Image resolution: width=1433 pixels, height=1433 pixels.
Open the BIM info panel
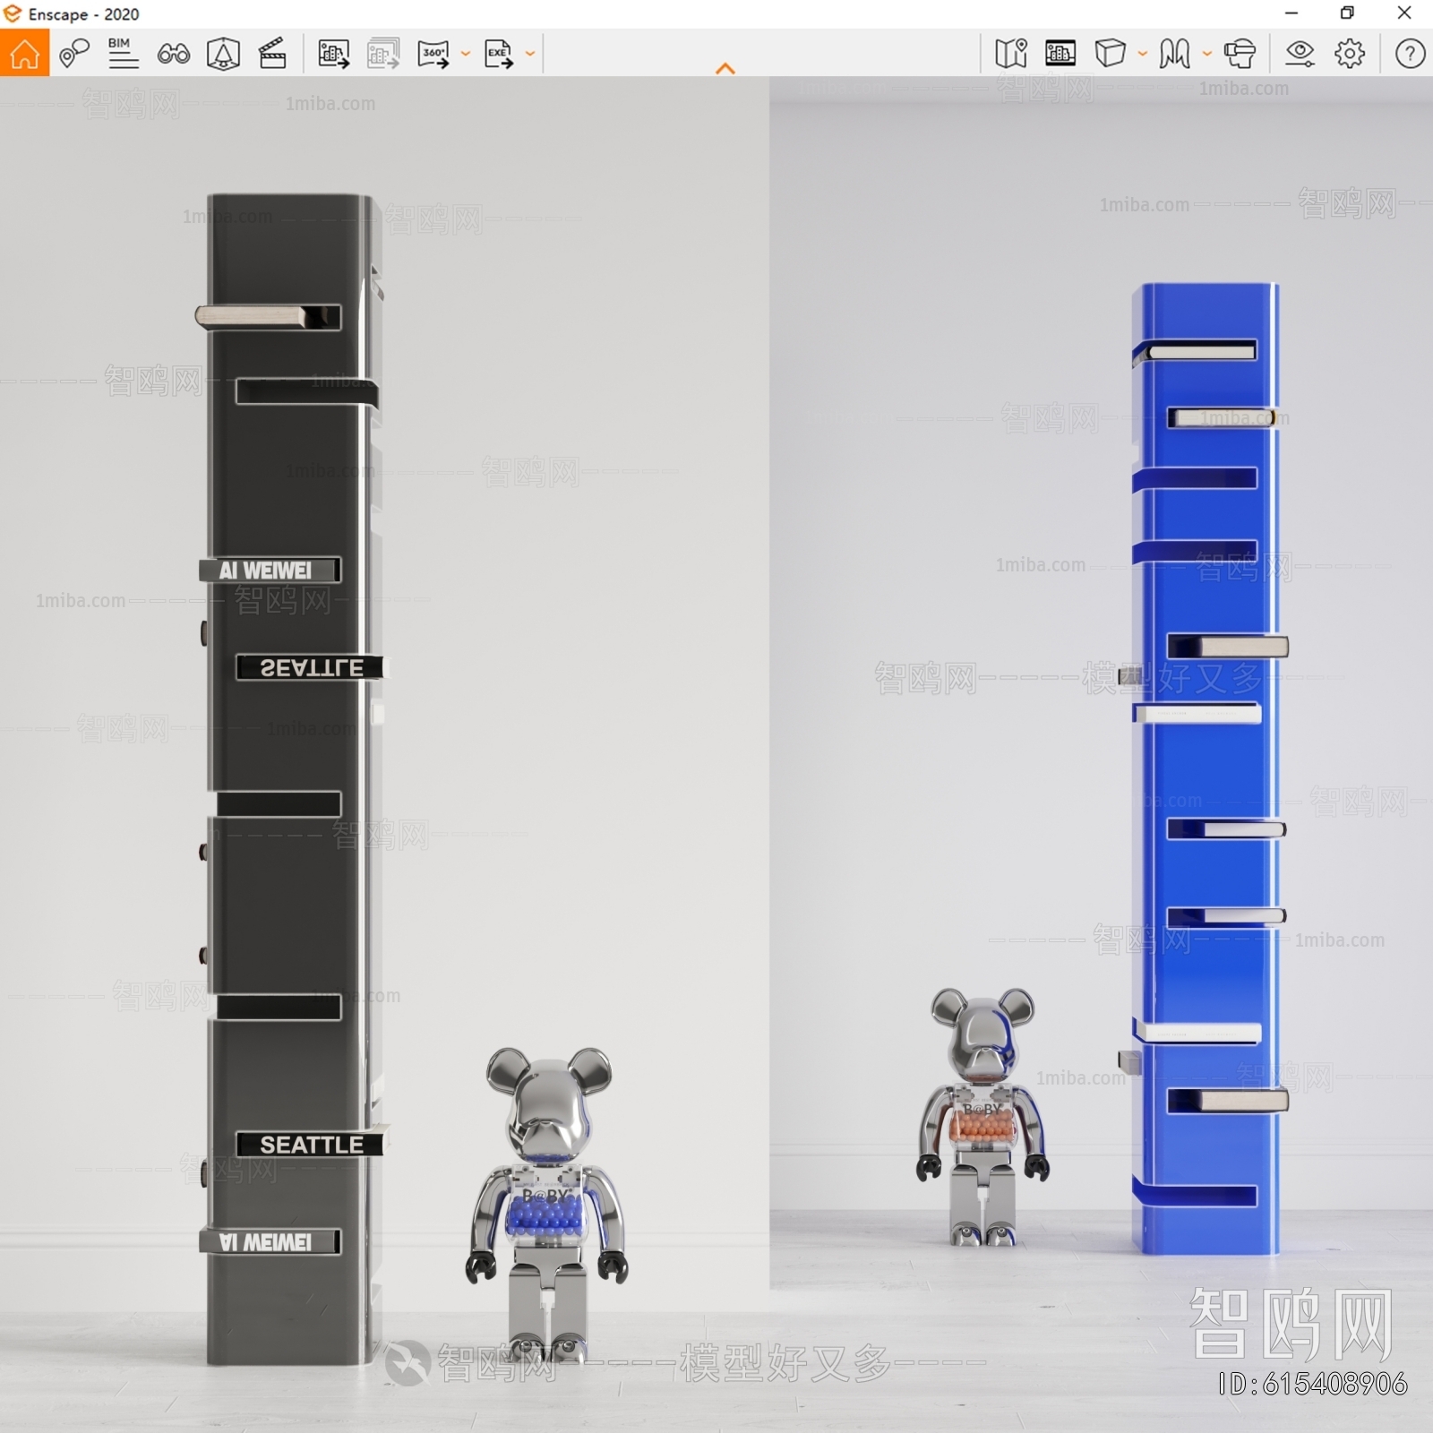pyautogui.click(x=123, y=54)
